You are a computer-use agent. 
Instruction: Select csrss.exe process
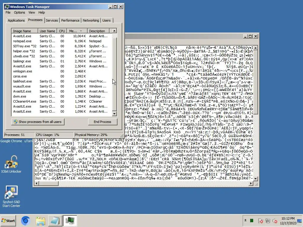62,76
